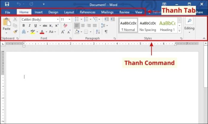
Task: Apply the No Spacing style
Action: pos(148,26)
